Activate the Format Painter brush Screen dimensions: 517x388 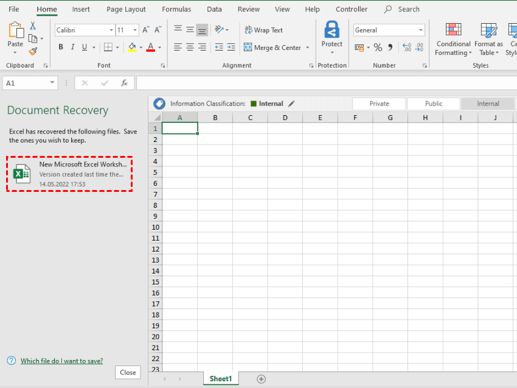[x=33, y=51]
